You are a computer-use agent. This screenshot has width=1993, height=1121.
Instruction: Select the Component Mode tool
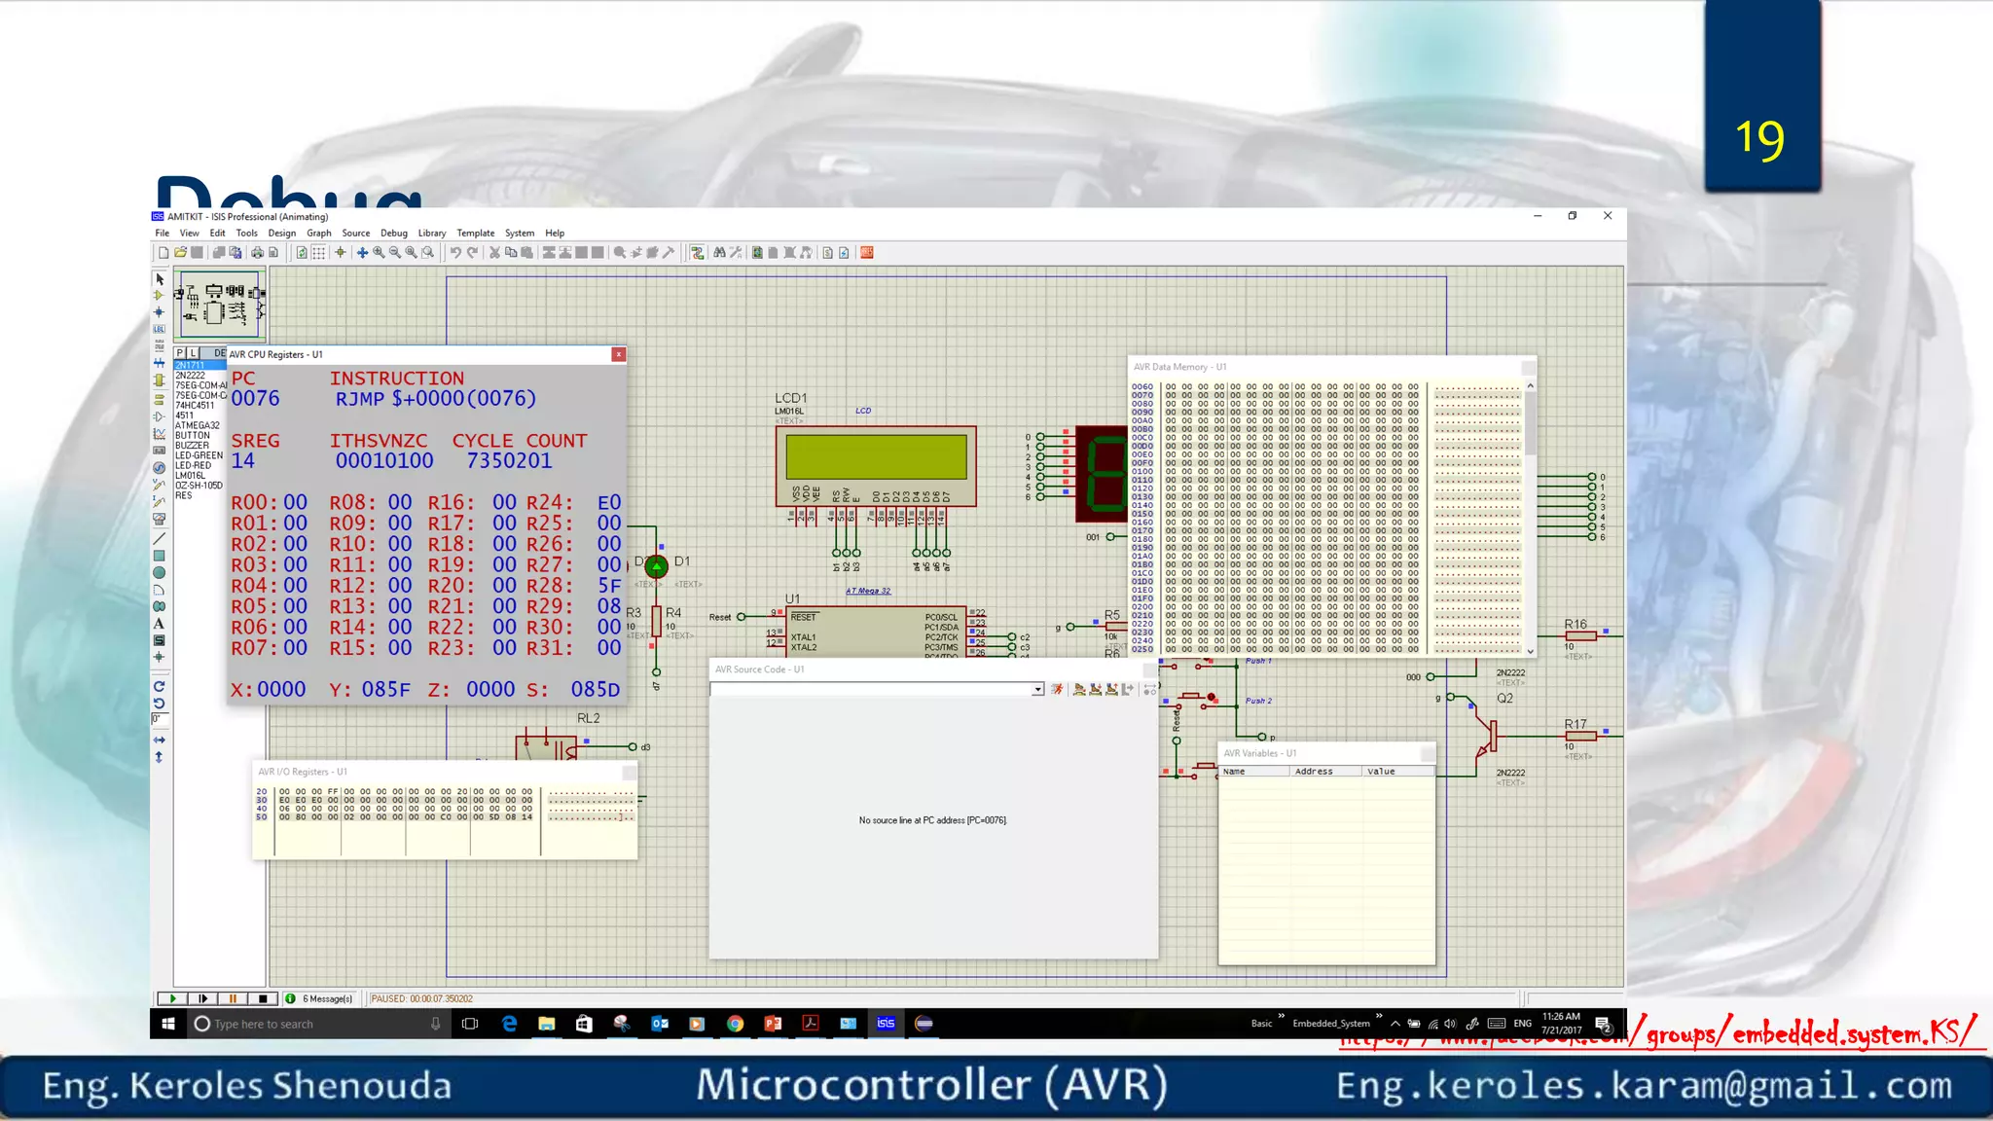click(160, 296)
